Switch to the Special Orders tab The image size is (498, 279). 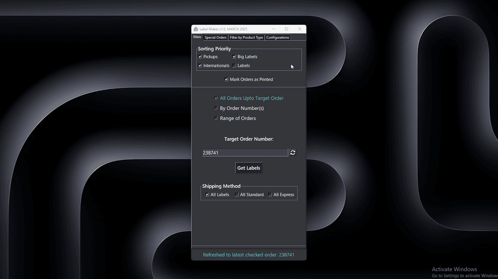pos(215,37)
